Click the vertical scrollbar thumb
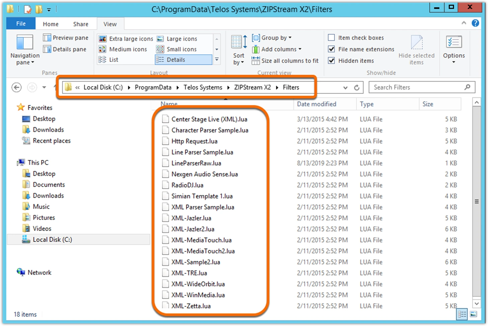This screenshot has height=326, width=488. point(477,201)
